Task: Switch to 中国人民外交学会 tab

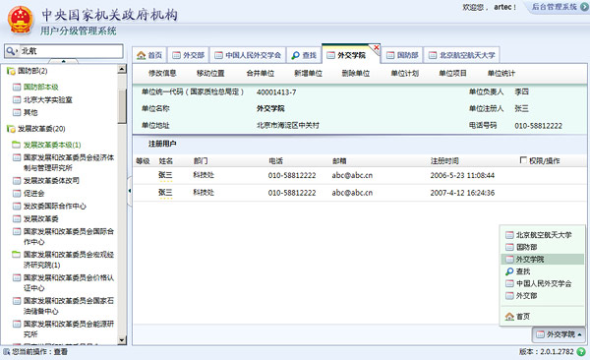Action: [248, 55]
